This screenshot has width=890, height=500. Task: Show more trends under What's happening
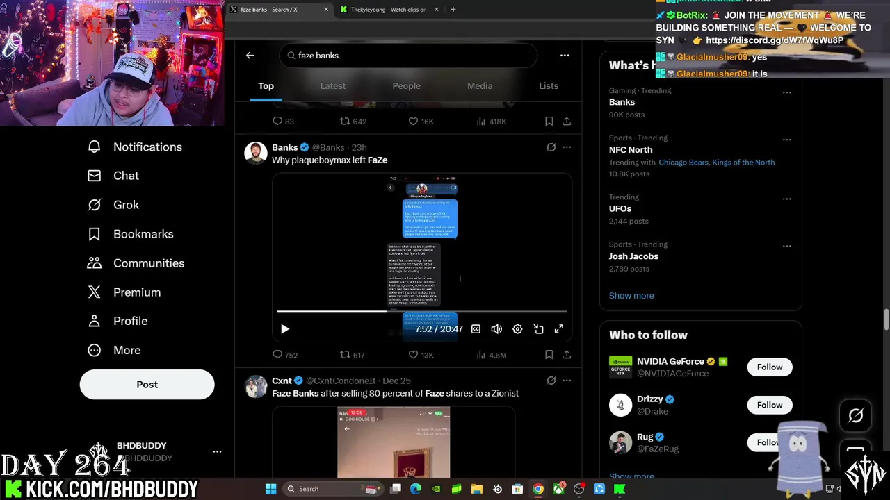point(631,296)
